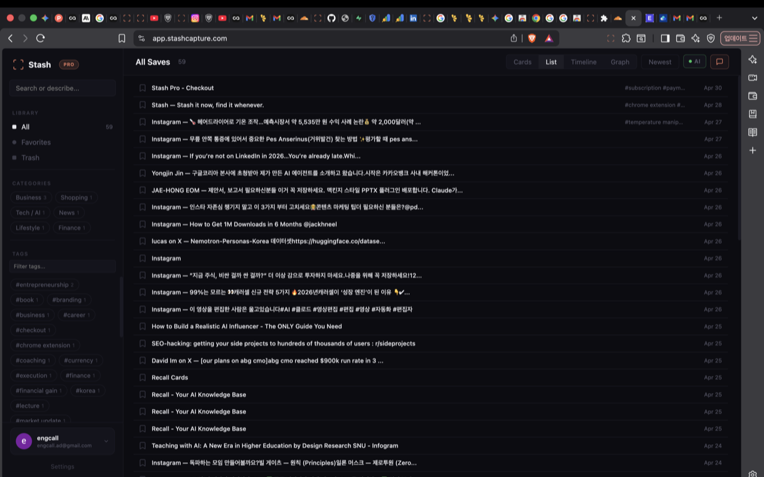Open the bookmarks icon in right sidebar
This screenshot has width=764, height=477.
click(753, 114)
